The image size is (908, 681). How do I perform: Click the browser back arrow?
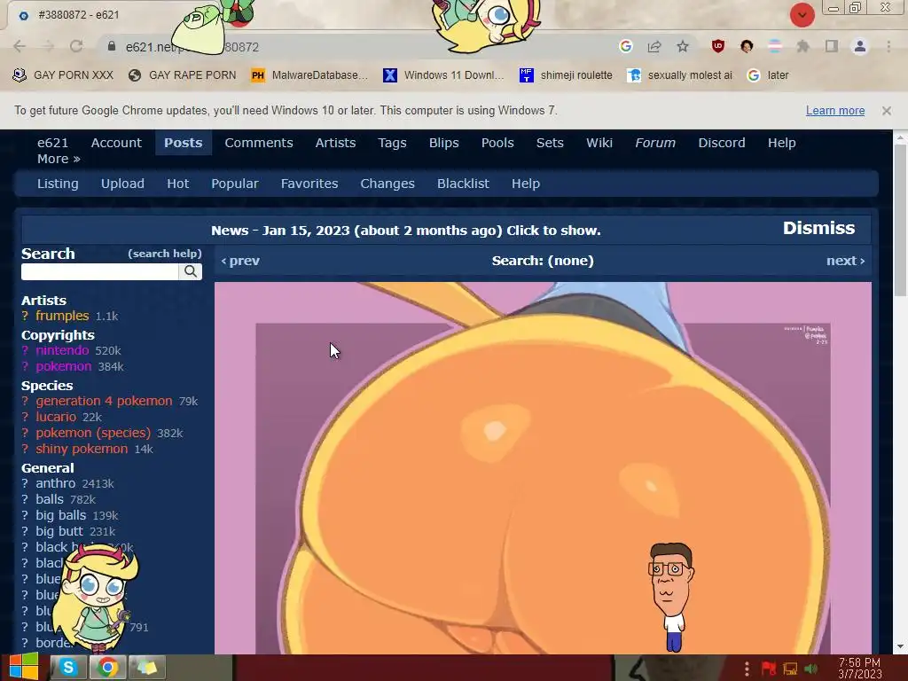20,46
